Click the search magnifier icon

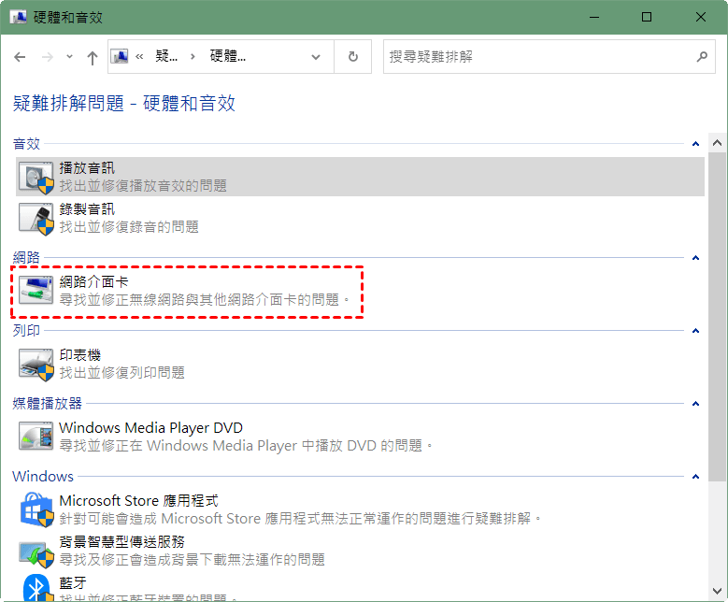click(702, 57)
